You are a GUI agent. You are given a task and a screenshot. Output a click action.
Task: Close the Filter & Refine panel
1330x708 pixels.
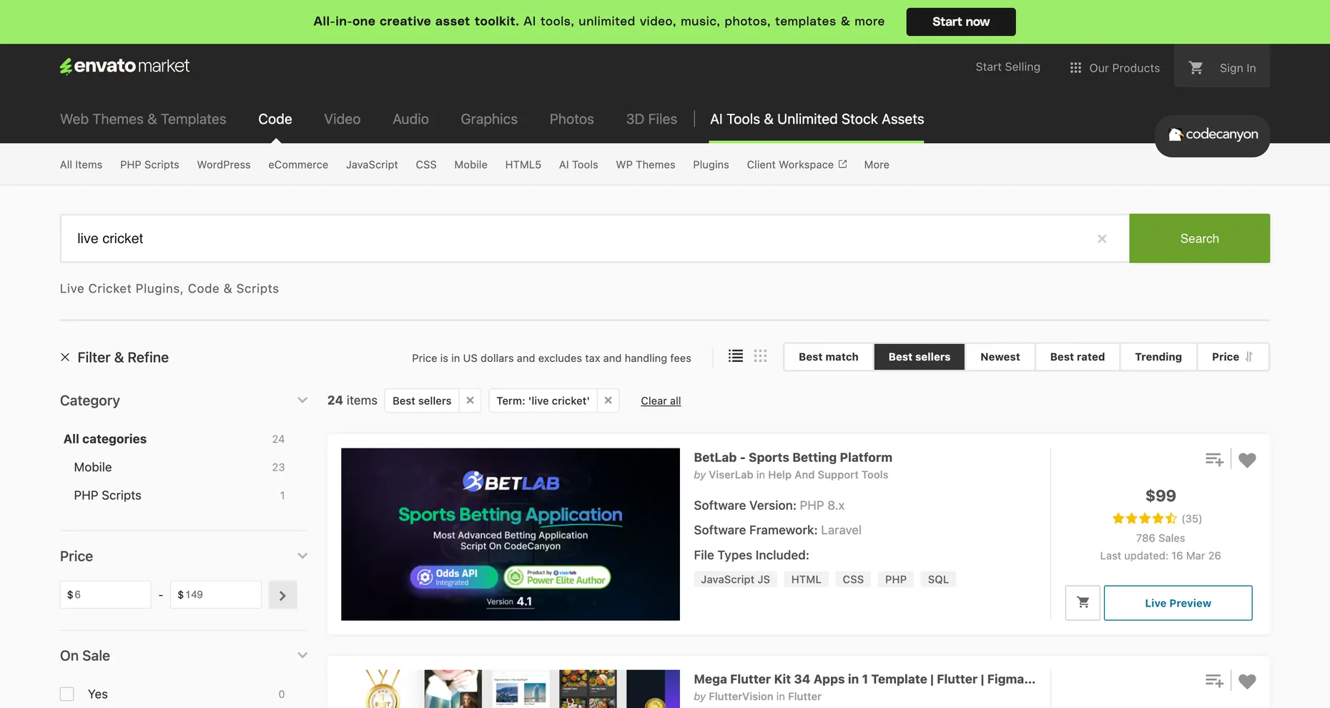65,357
